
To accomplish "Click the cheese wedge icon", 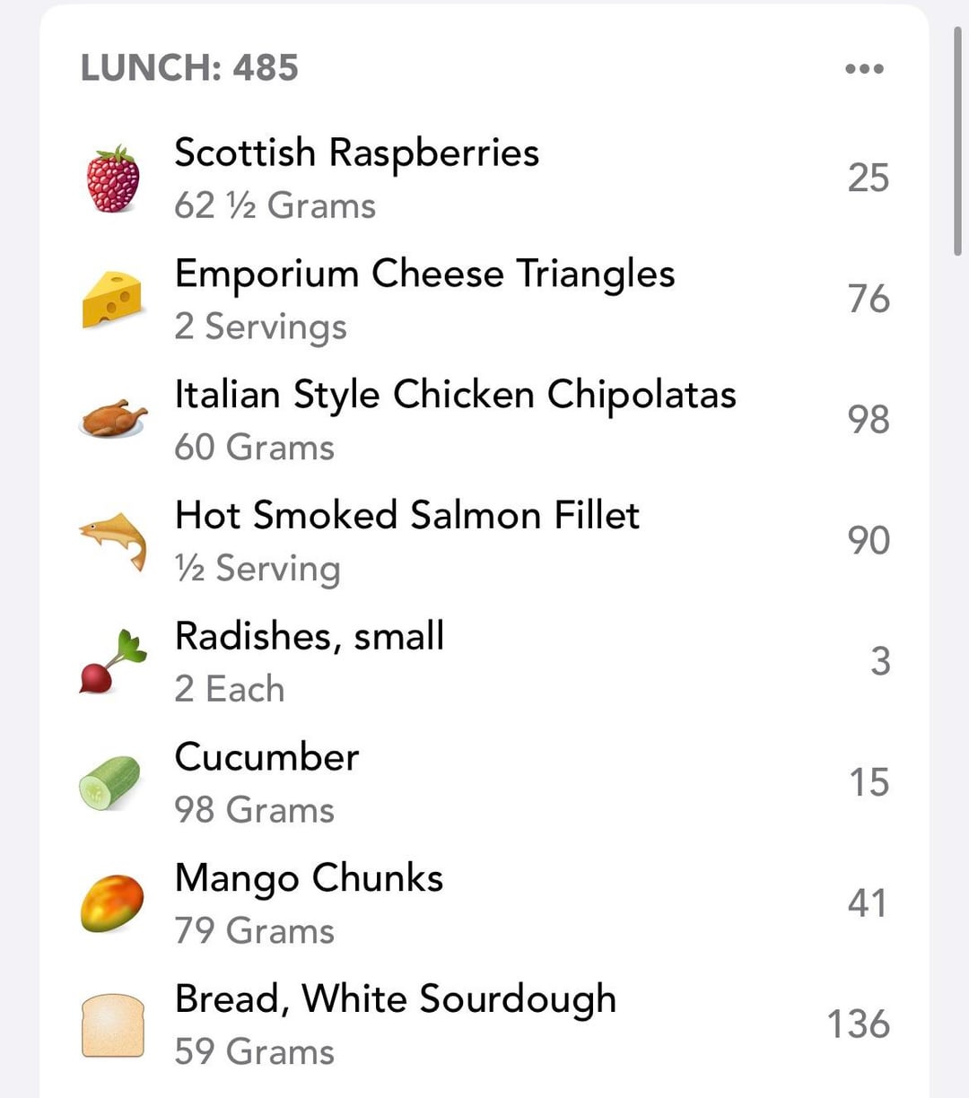I will click(112, 299).
